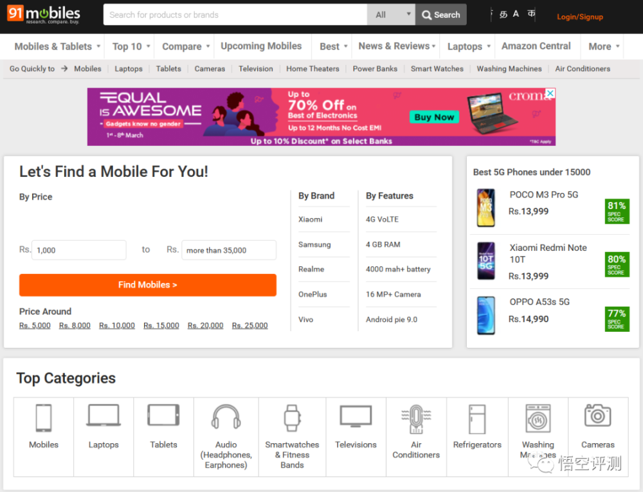Open the Air Conditioners category icon

click(416, 419)
